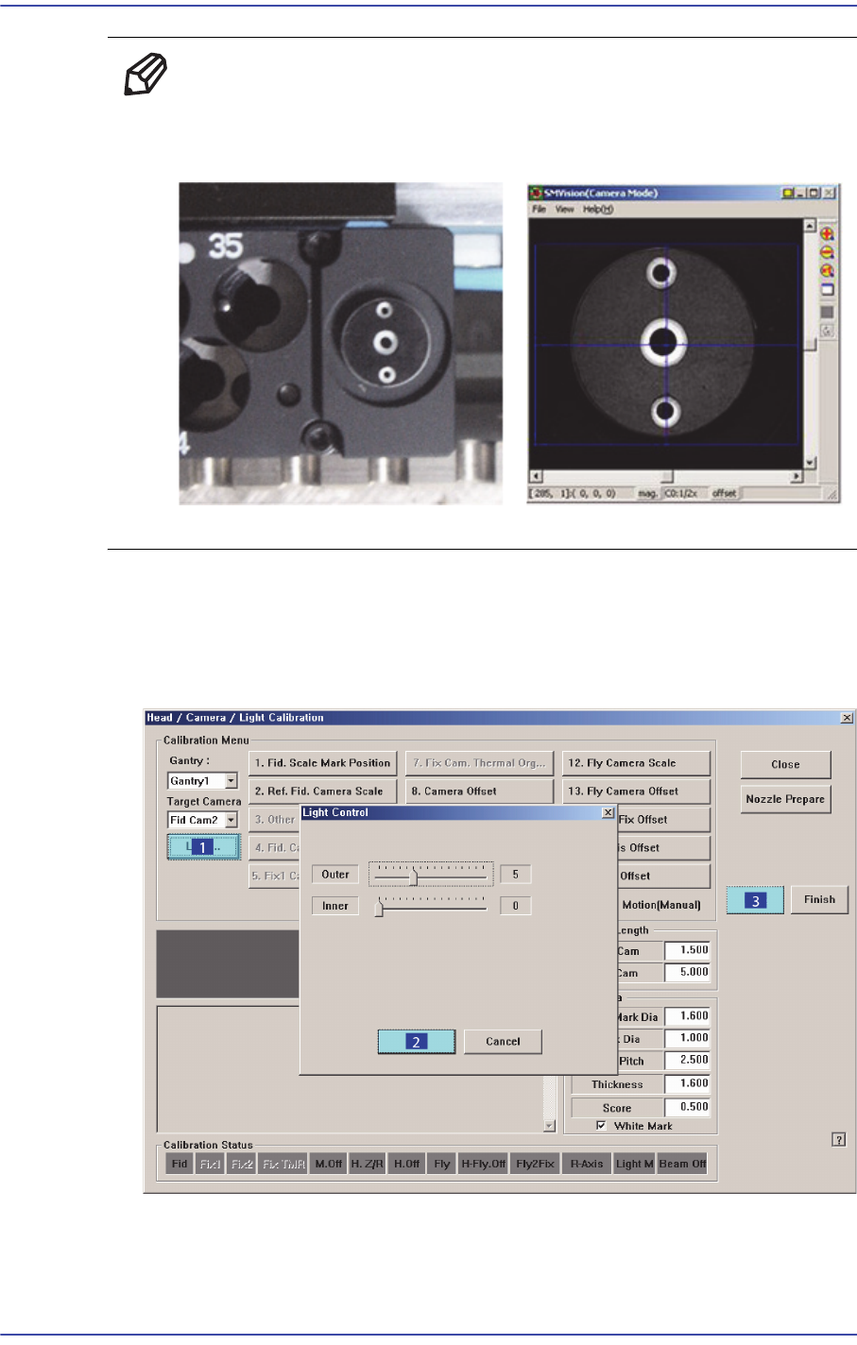Open the Gantry1 dropdown
Image resolution: width=857 pixels, height=1345 pixels.
click(231, 781)
